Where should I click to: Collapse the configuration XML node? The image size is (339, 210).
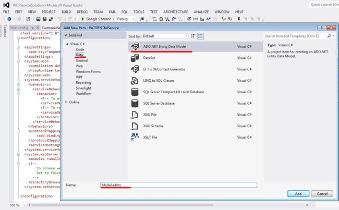pos(18,38)
